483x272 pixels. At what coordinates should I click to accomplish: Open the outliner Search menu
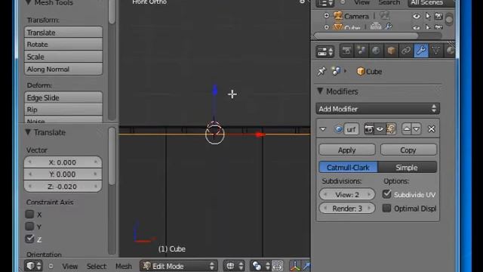tap(389, 2)
